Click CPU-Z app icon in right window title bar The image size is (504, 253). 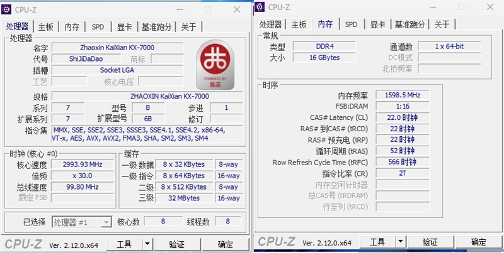point(260,7)
